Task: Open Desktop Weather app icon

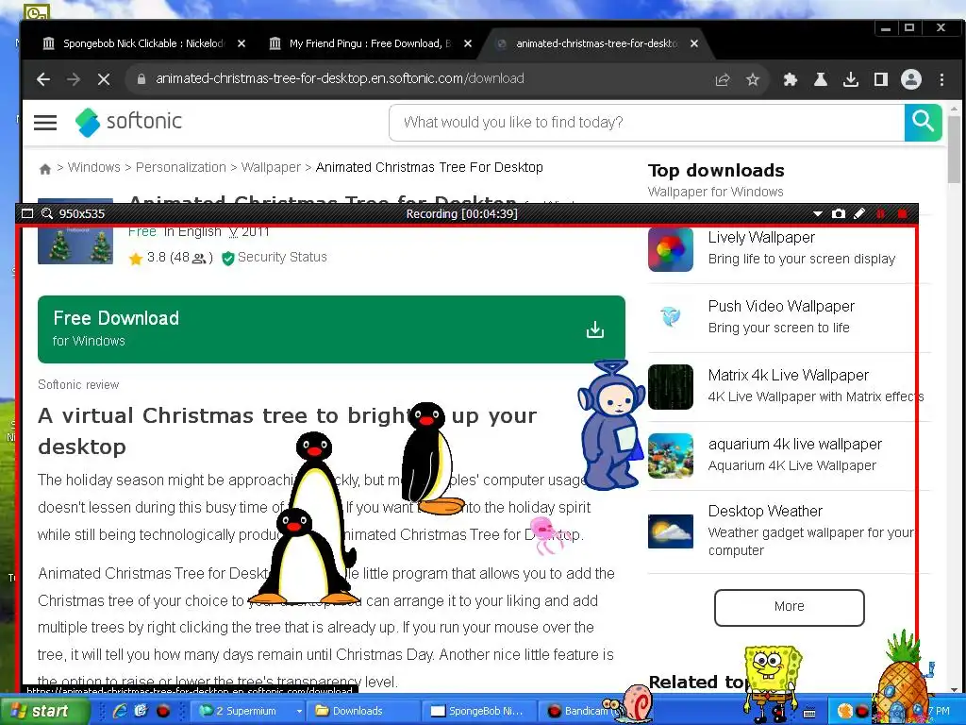Action: click(x=671, y=531)
